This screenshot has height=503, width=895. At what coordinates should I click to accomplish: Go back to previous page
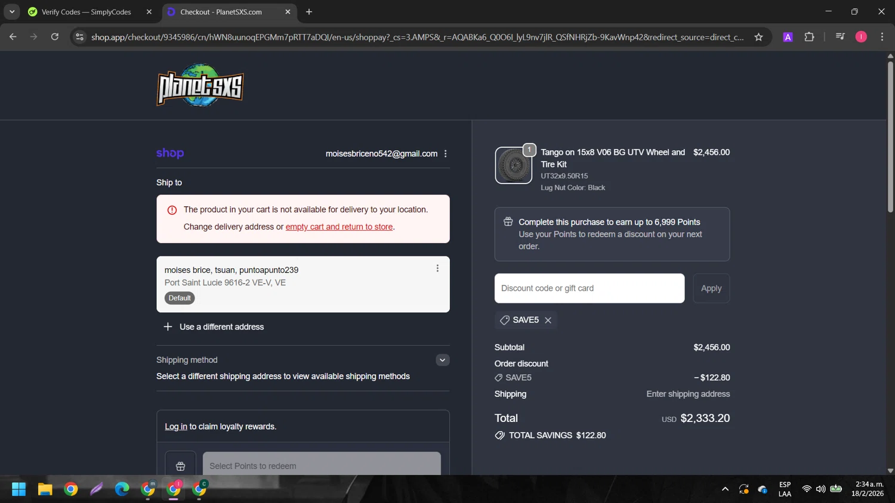(x=13, y=37)
